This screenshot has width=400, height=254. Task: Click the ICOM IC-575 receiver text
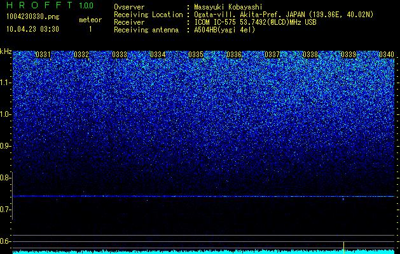(x=256, y=22)
